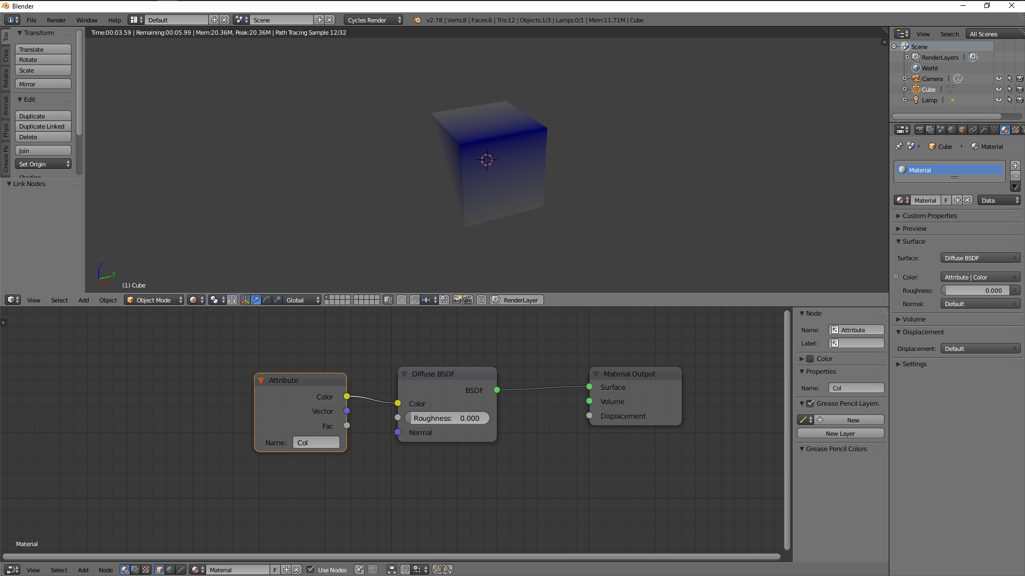The width and height of the screenshot is (1025, 576).
Task: Toggle Cube renderability camera icon in outliner
Action: tap(1020, 89)
